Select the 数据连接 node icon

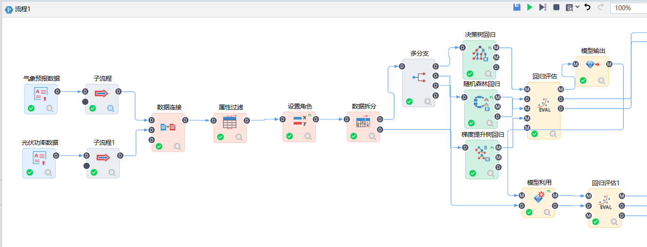(x=168, y=127)
